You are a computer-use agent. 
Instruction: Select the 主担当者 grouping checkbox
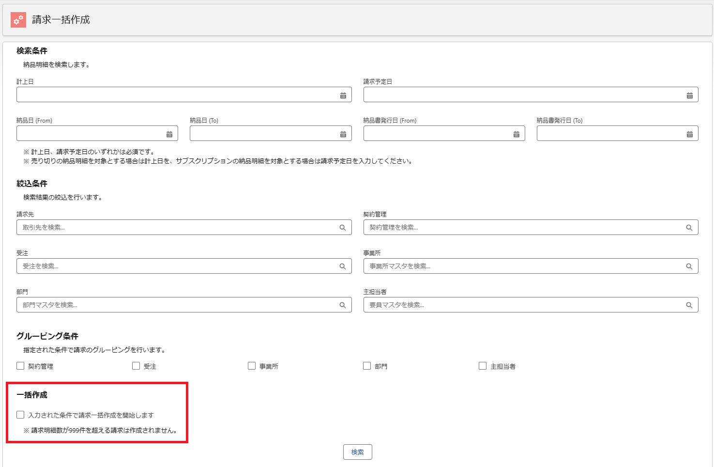(483, 366)
